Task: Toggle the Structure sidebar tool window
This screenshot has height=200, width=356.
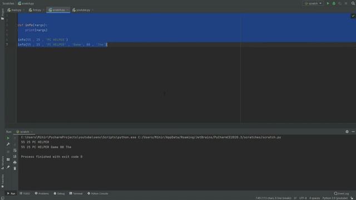Action: point(2,163)
